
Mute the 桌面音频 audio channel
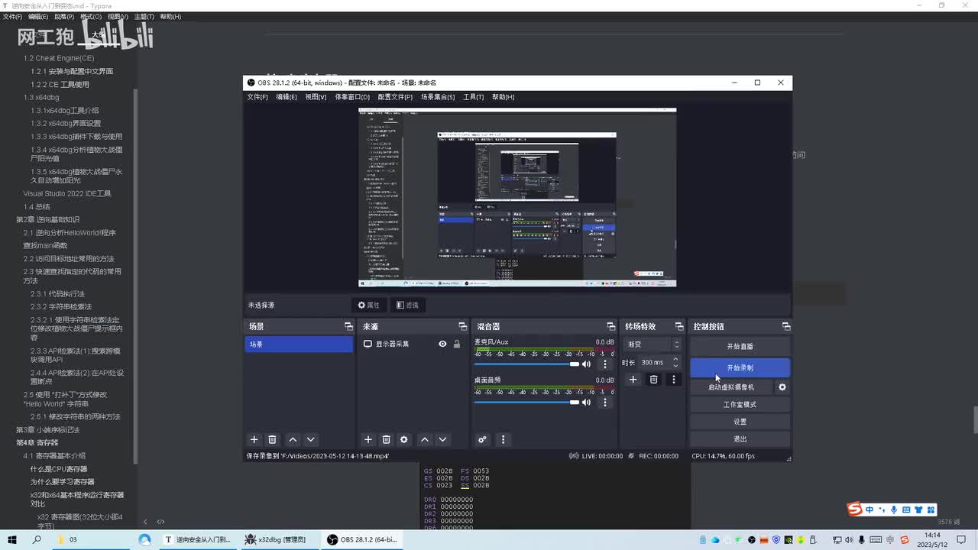click(587, 403)
